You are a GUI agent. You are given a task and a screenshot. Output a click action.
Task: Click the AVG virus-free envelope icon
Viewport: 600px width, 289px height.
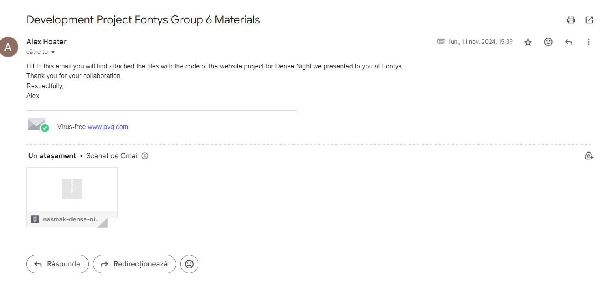(38, 125)
